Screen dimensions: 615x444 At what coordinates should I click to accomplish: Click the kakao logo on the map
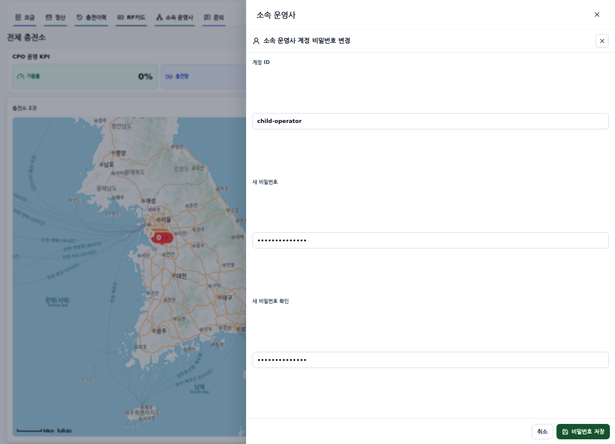point(64,430)
